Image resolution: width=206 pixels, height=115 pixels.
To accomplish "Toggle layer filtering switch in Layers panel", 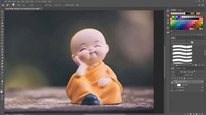I will [194, 71].
